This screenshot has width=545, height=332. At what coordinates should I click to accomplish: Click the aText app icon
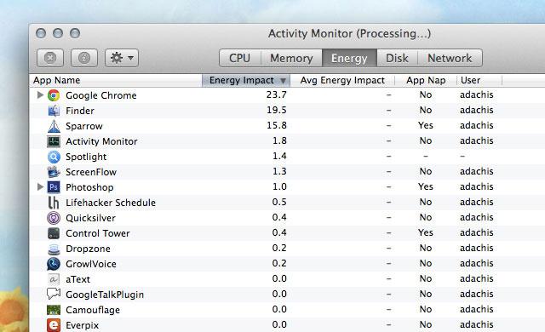54,279
